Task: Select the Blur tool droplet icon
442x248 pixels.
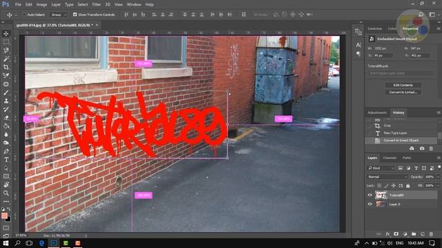Action: pyautogui.click(x=6, y=134)
